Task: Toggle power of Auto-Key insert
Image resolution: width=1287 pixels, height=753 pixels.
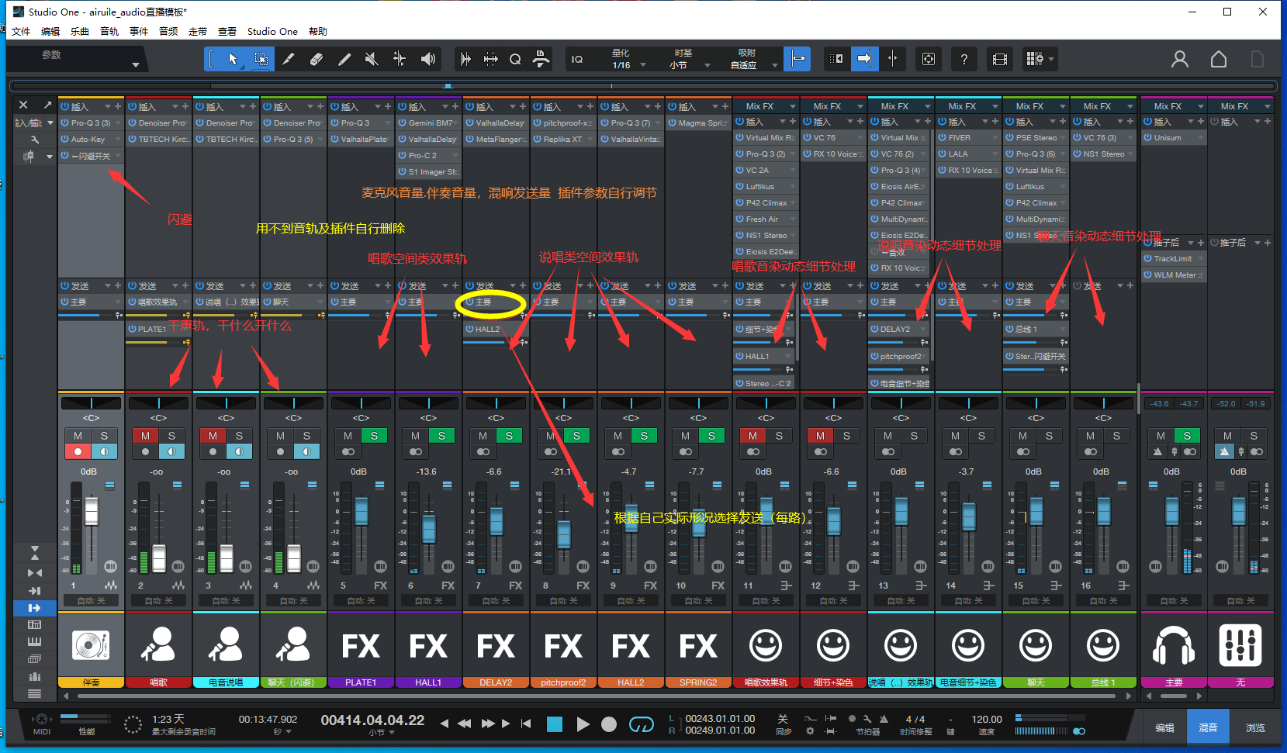Action: [x=65, y=139]
